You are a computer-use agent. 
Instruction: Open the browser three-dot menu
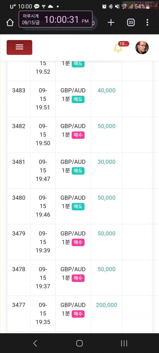point(147,23)
